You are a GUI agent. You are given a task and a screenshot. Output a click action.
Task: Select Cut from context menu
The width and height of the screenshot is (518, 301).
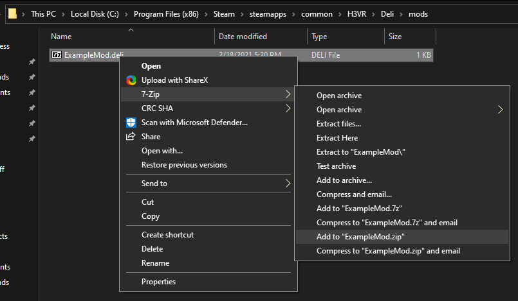click(x=208, y=202)
